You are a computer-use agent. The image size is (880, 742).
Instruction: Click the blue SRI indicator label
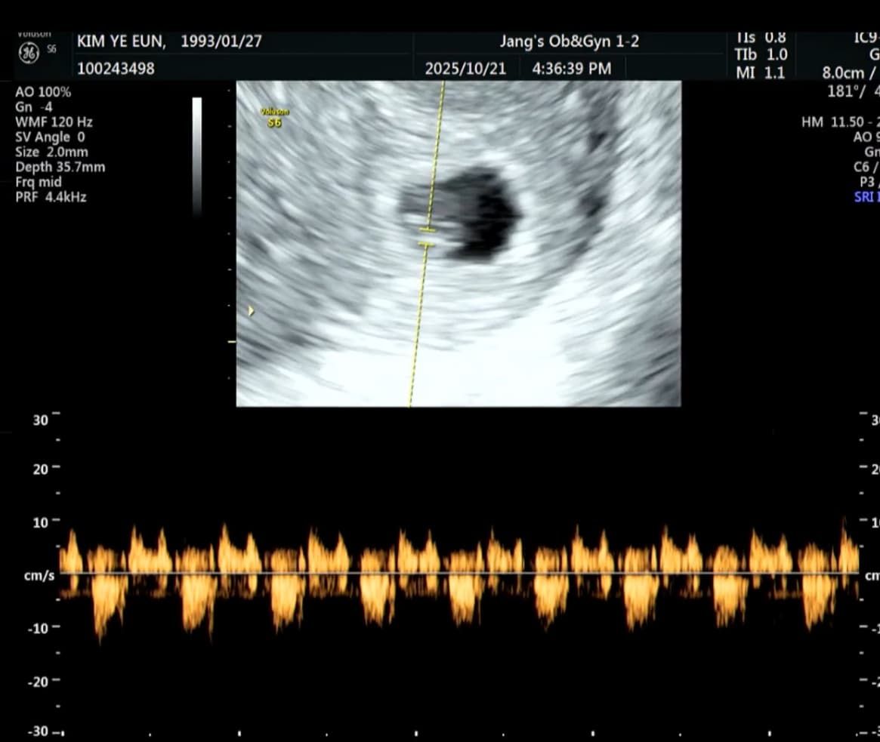(x=866, y=197)
